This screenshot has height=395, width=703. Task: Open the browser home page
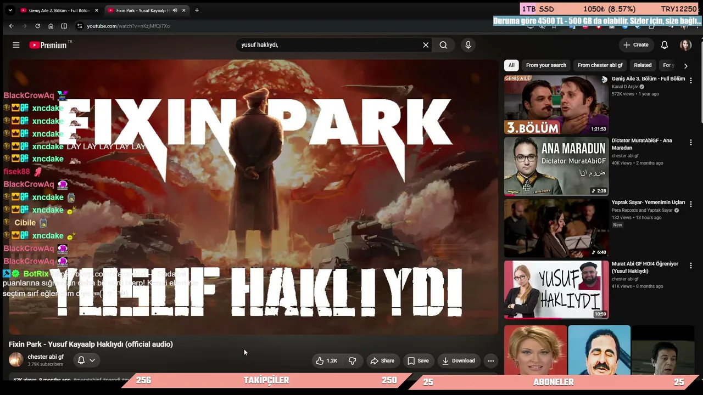pos(51,26)
